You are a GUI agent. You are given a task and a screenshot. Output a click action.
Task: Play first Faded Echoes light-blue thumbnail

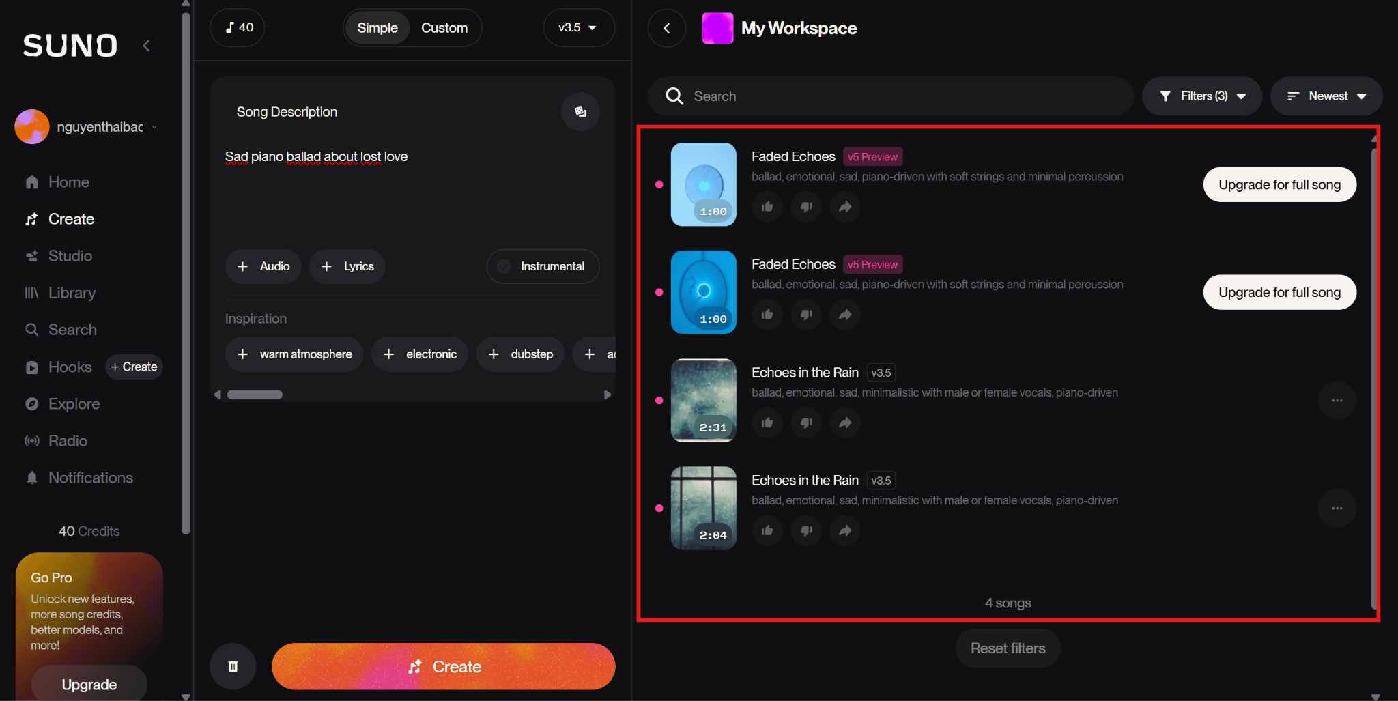(x=704, y=184)
